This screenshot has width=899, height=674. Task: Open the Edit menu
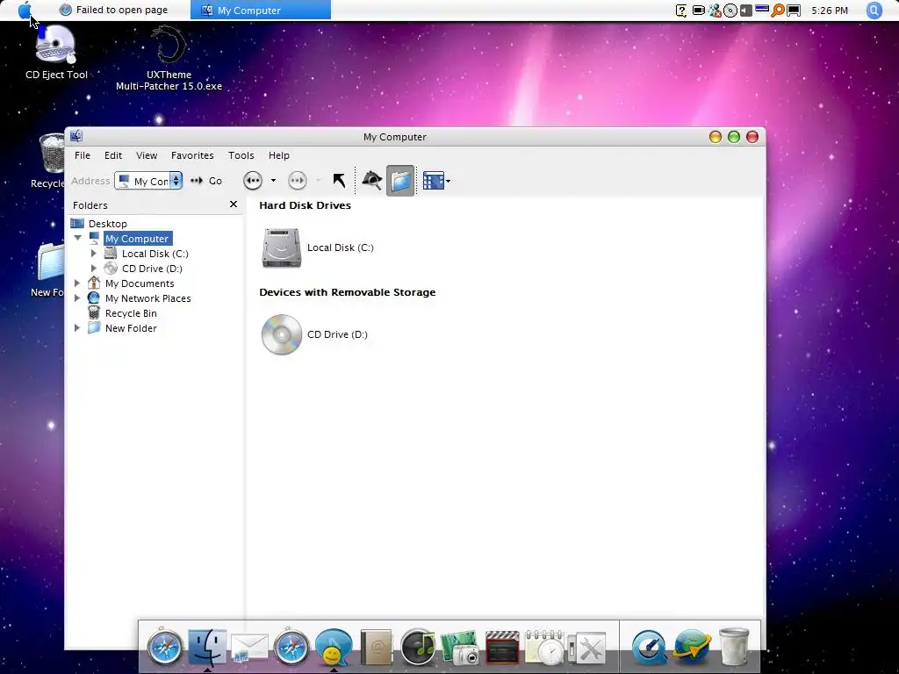click(x=113, y=155)
